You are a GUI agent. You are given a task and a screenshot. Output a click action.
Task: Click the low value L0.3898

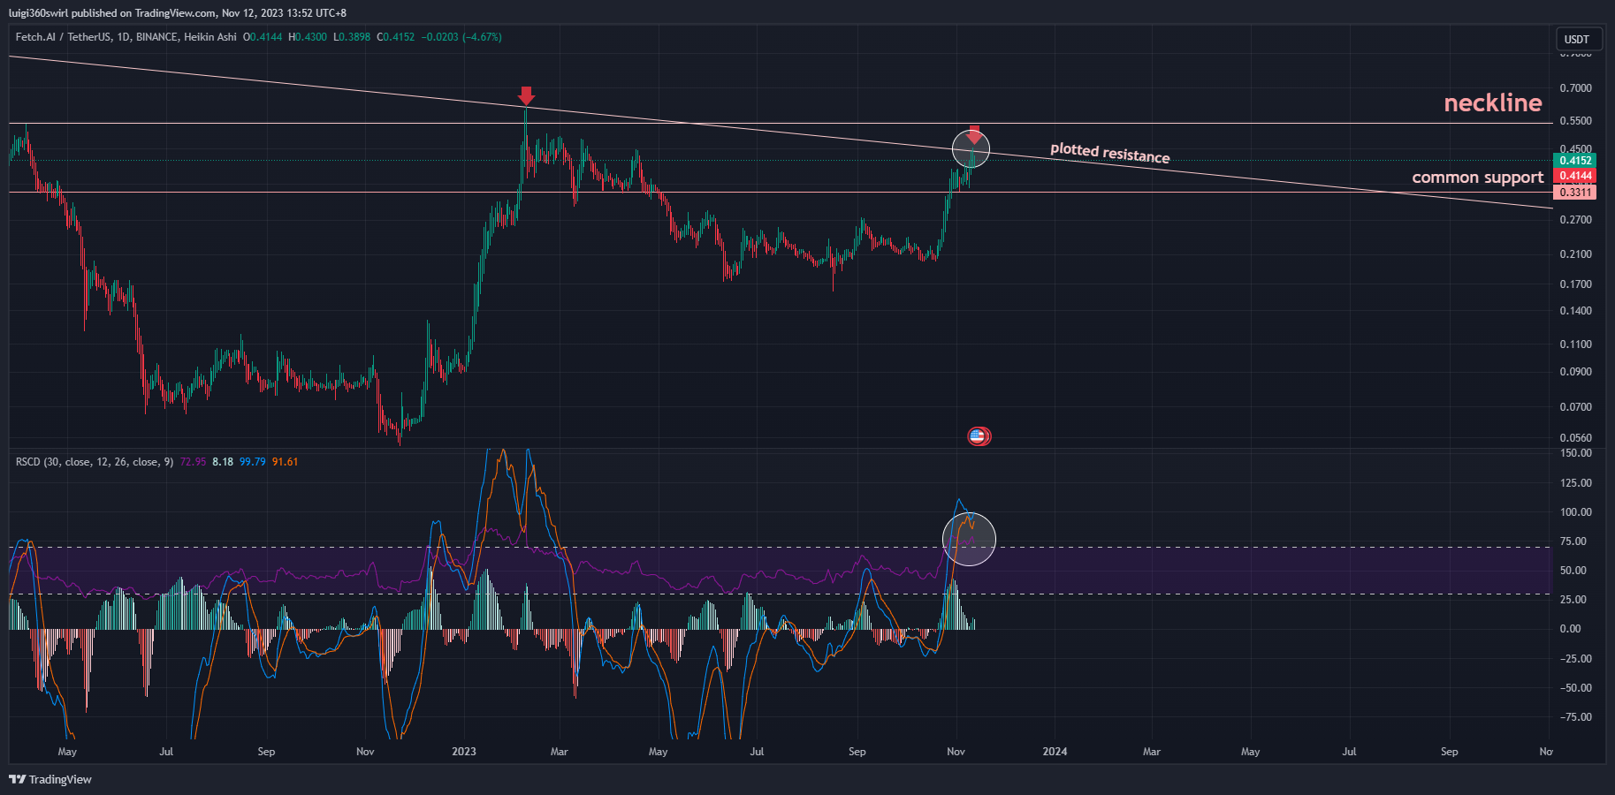[x=352, y=37]
